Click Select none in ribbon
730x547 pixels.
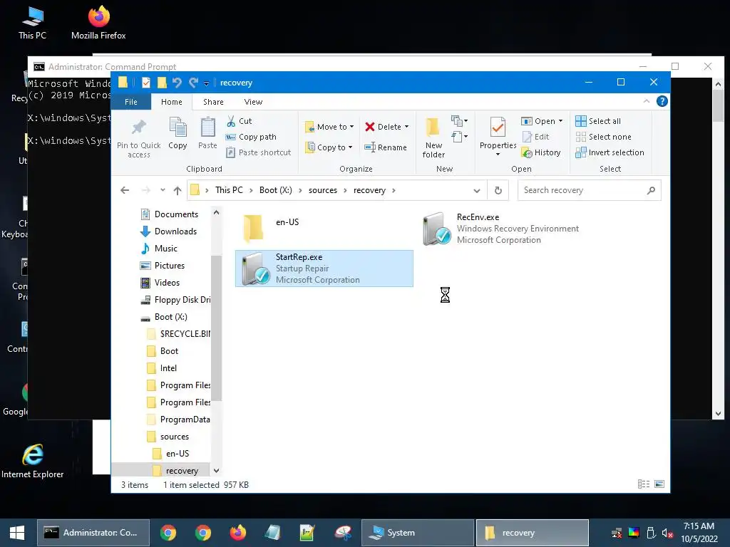(x=603, y=137)
